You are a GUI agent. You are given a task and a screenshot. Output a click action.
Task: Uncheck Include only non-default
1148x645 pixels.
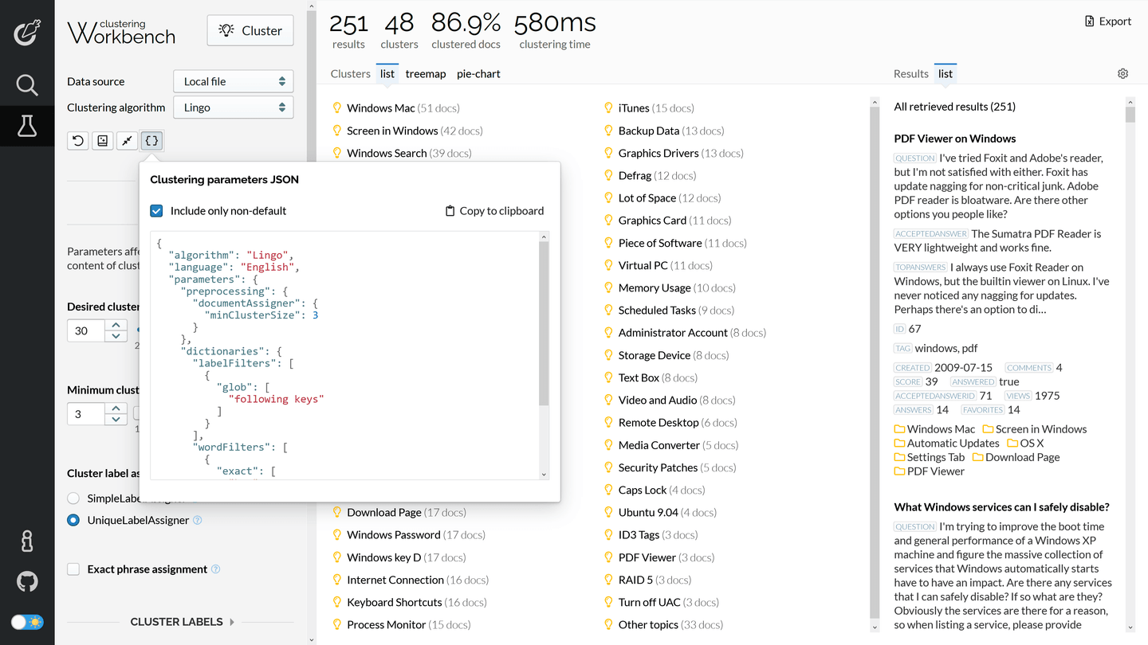pyautogui.click(x=156, y=210)
